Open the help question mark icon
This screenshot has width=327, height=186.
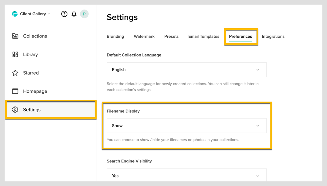[x=64, y=14]
